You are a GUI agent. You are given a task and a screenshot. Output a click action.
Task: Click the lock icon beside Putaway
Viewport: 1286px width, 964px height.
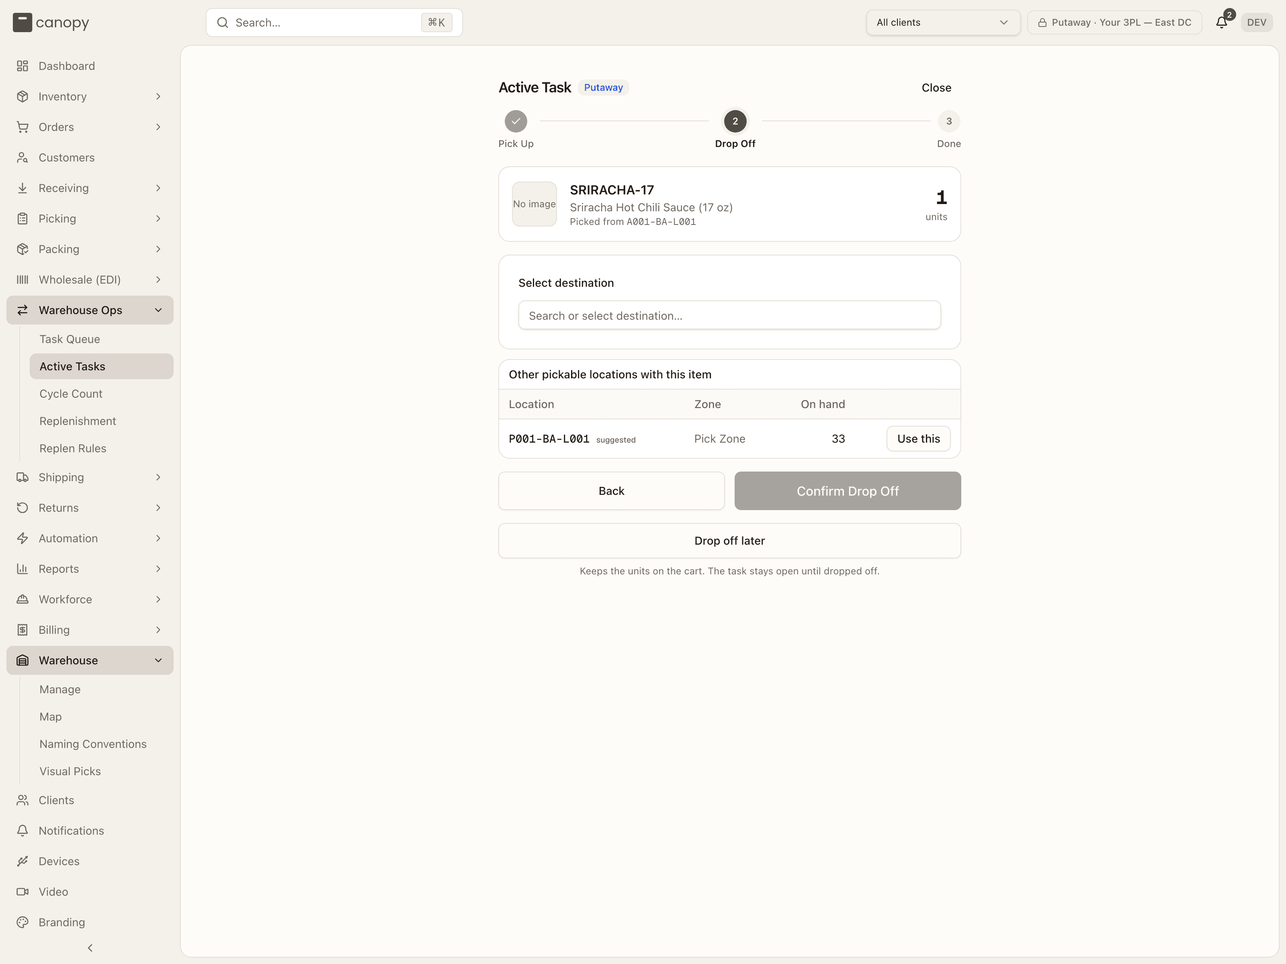[x=1042, y=22]
